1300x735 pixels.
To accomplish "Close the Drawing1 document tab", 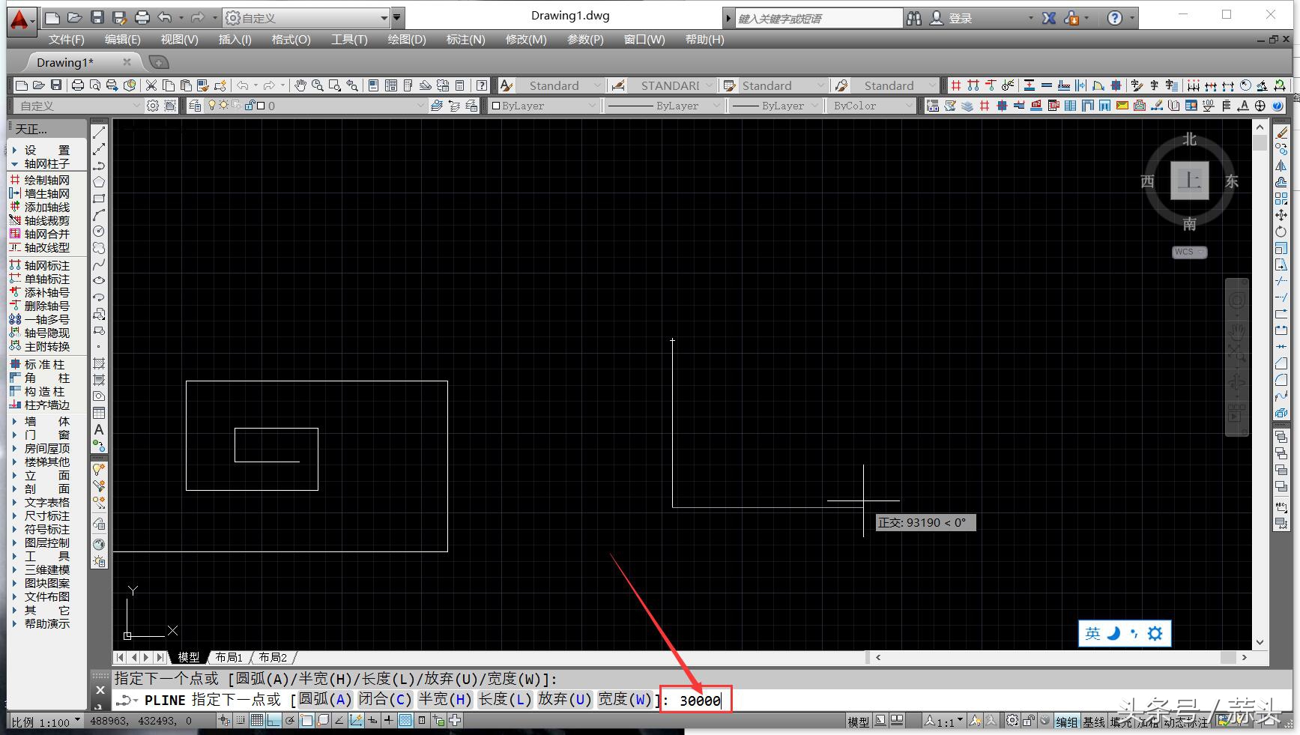I will click(127, 62).
